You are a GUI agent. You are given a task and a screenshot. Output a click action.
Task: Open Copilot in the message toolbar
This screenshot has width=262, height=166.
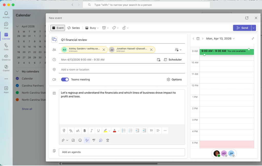[100, 140]
